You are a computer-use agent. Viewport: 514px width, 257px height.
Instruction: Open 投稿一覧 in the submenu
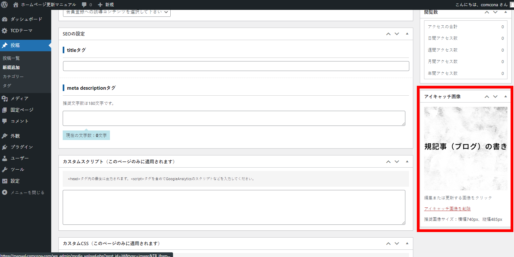pos(11,58)
